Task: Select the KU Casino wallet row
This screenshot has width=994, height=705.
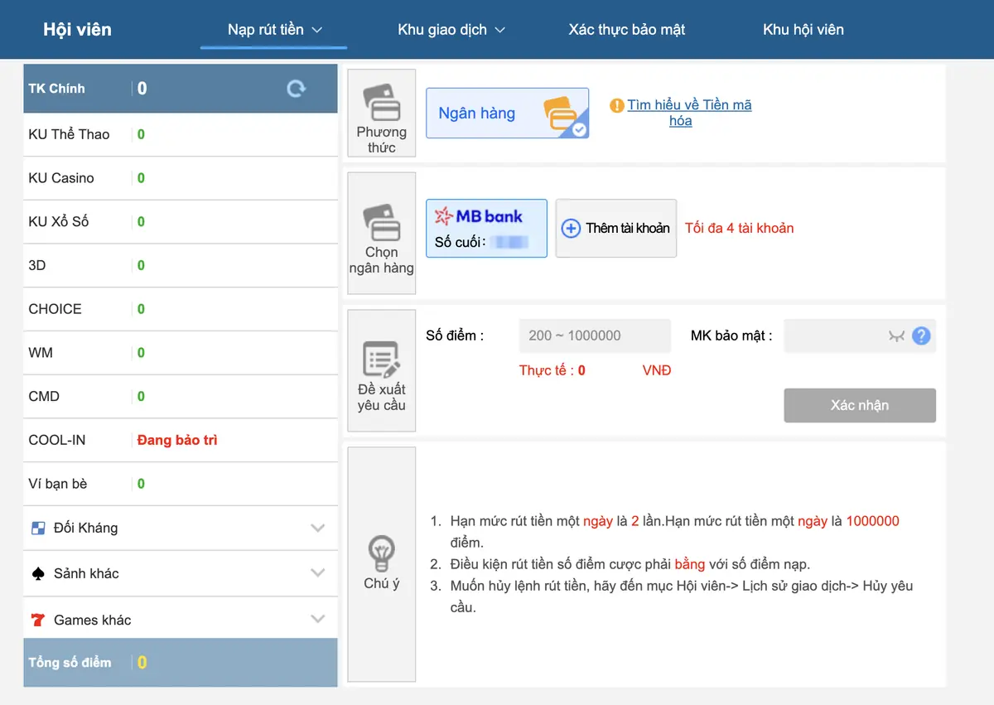Action: coord(181,178)
